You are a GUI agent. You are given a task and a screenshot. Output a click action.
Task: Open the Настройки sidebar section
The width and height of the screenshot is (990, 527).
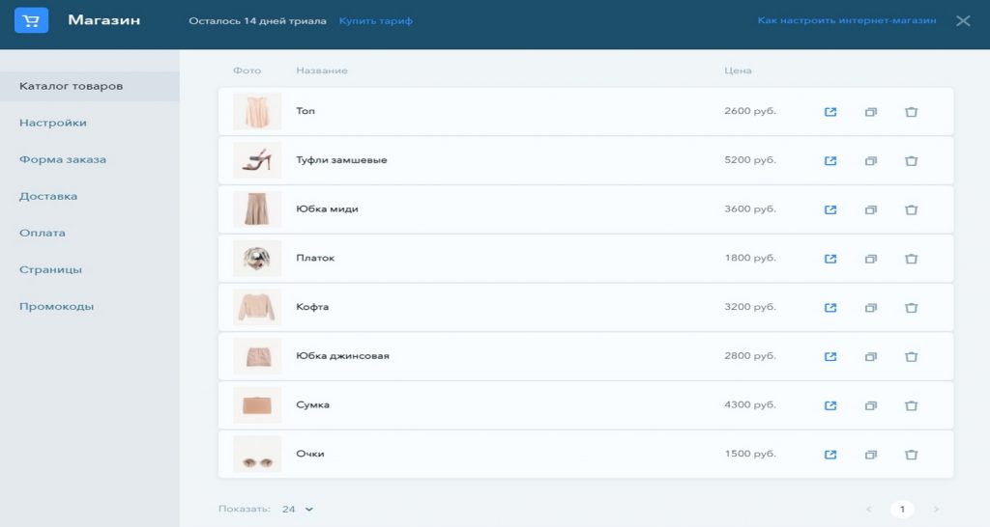coord(53,123)
